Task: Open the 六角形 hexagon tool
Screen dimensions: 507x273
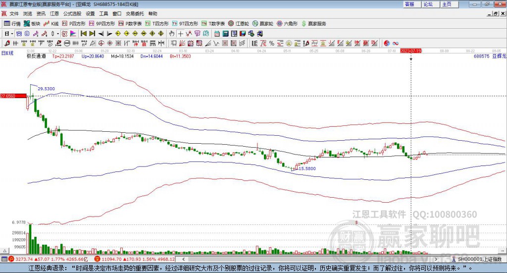Action: 287,24
